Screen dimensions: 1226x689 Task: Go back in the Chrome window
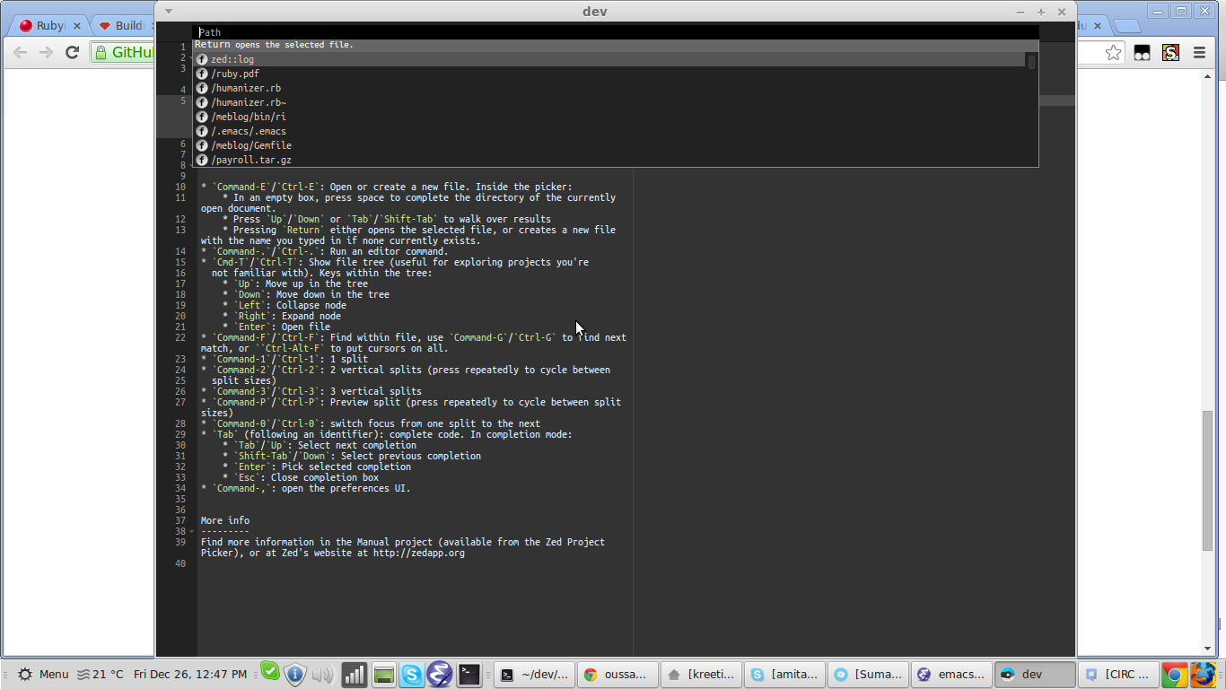click(x=20, y=53)
